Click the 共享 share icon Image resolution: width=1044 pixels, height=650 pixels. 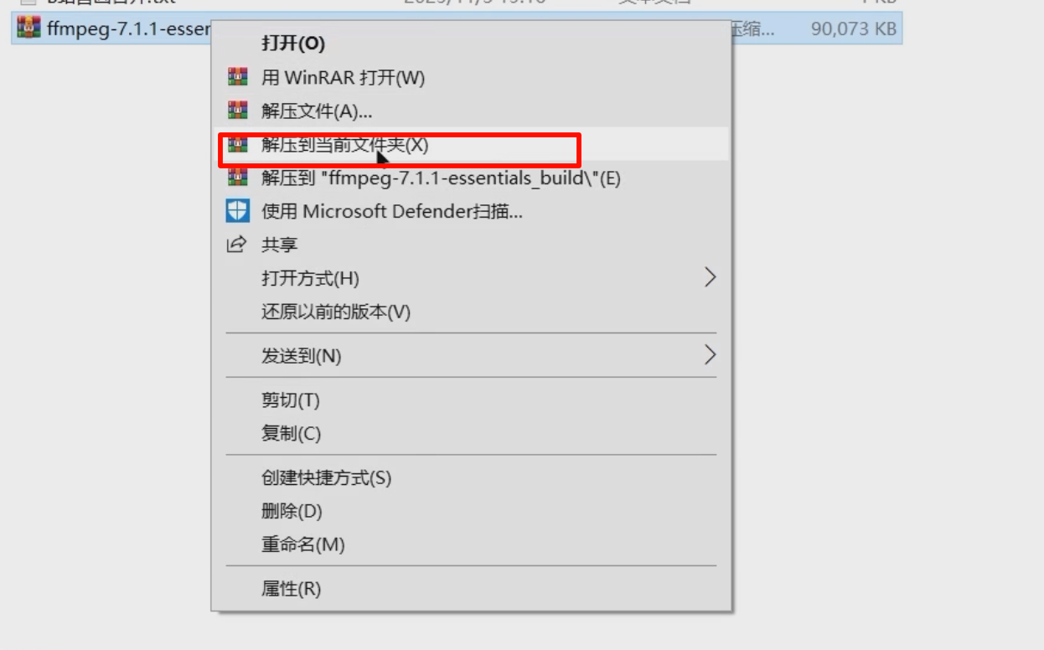(x=238, y=245)
